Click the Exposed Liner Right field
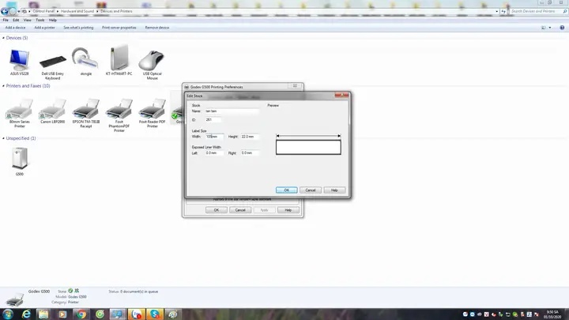The image size is (569, 320). tap(250, 153)
